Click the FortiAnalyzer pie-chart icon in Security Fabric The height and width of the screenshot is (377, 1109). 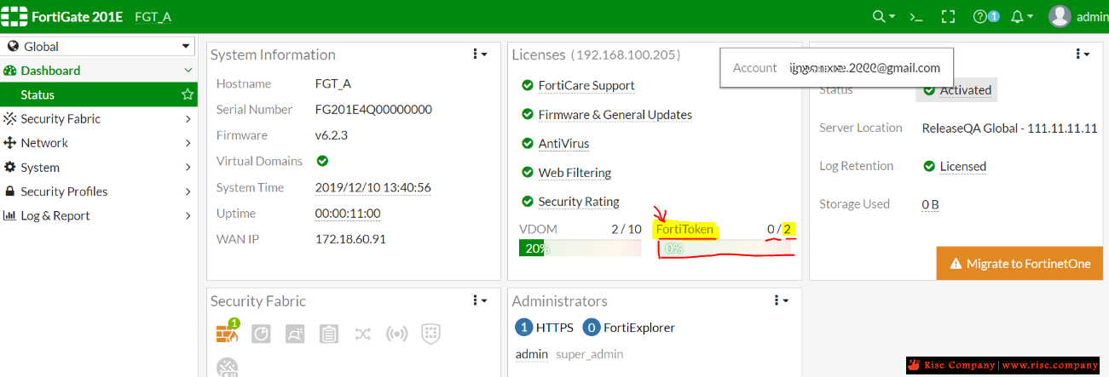coord(261,334)
